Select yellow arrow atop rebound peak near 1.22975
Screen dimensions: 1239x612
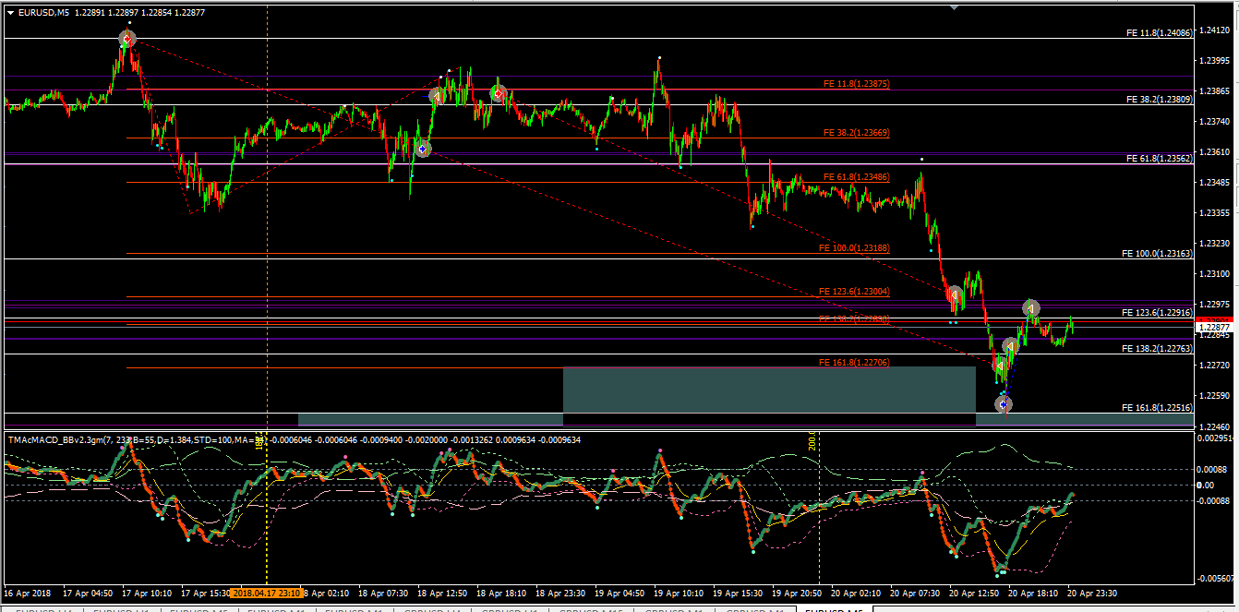click(1031, 307)
